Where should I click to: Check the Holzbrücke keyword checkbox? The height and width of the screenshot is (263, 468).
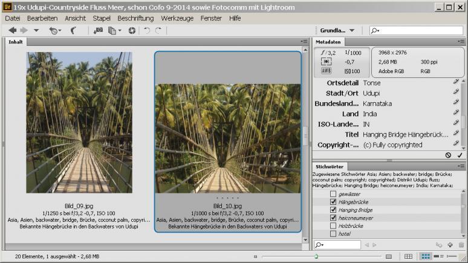(333, 226)
